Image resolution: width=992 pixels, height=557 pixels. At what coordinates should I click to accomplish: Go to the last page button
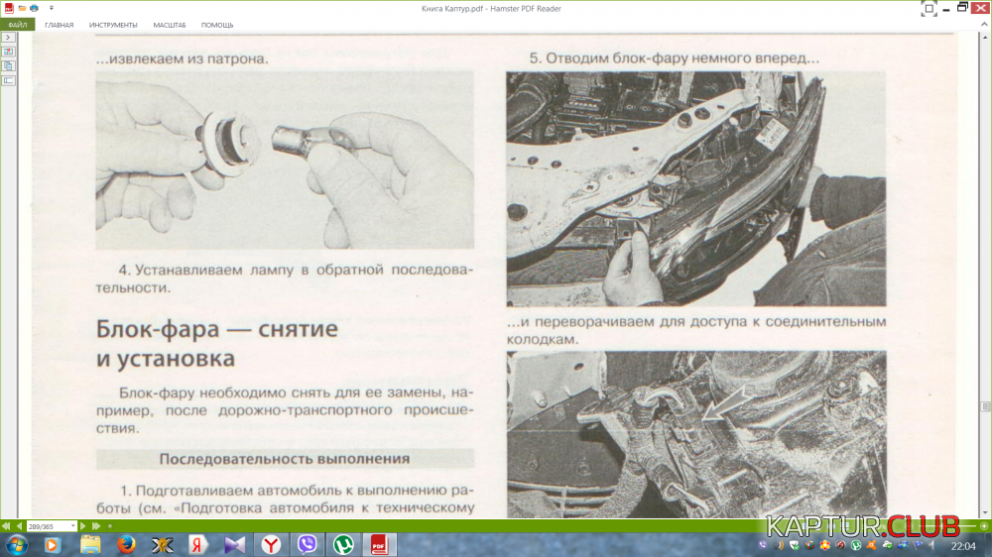click(96, 526)
